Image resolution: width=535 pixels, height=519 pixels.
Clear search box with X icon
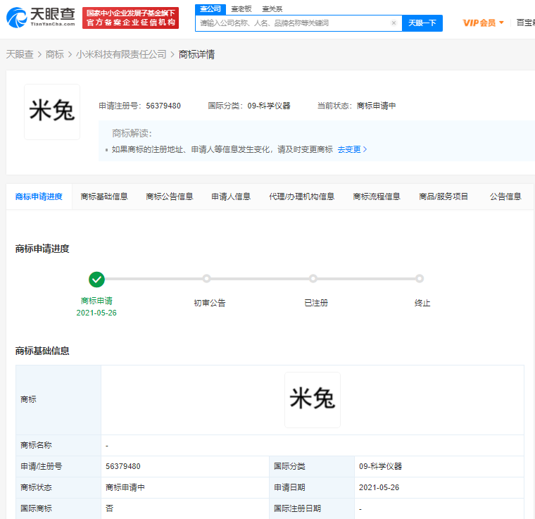click(x=394, y=23)
